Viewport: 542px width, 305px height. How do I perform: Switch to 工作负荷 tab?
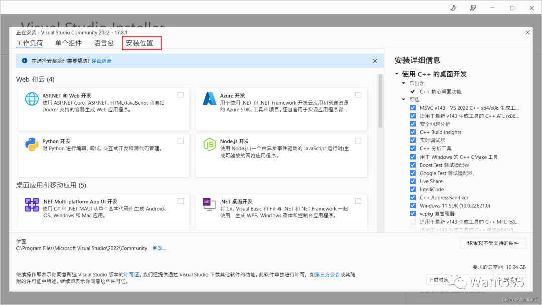tap(30, 43)
